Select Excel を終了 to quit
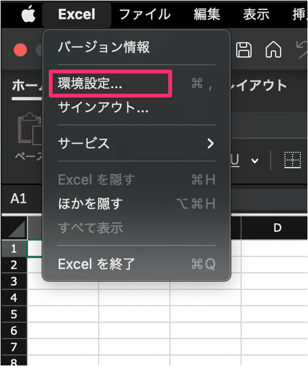The height and width of the screenshot is (366, 308). coord(136,264)
